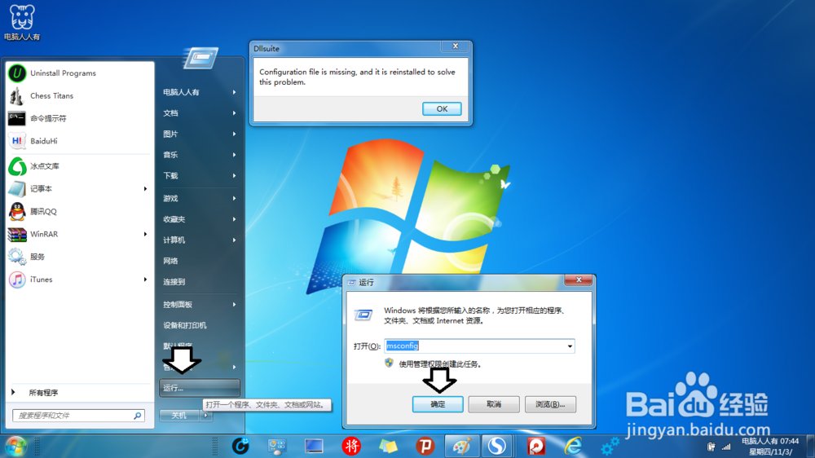Open Internet Explorer from the taskbar
Image resolution: width=815 pixels, height=458 pixels.
(x=573, y=446)
